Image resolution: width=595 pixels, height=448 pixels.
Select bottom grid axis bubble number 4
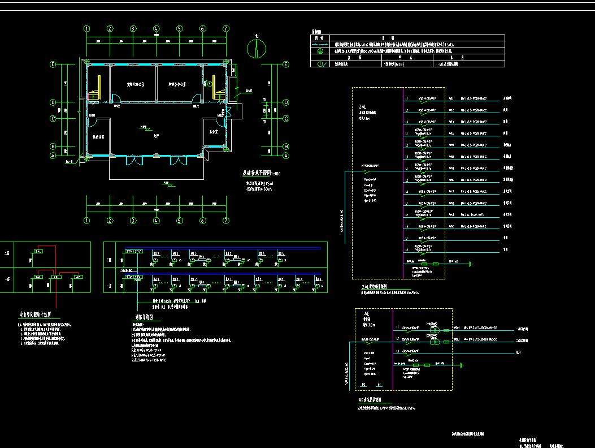(156, 221)
